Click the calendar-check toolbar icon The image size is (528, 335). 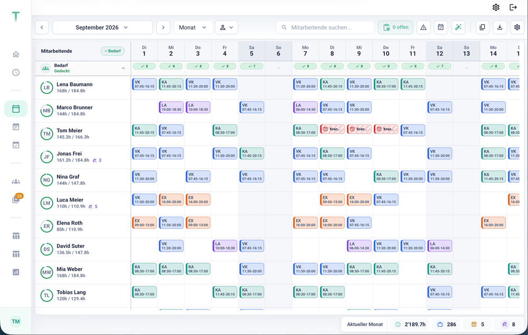pyautogui.click(x=441, y=27)
